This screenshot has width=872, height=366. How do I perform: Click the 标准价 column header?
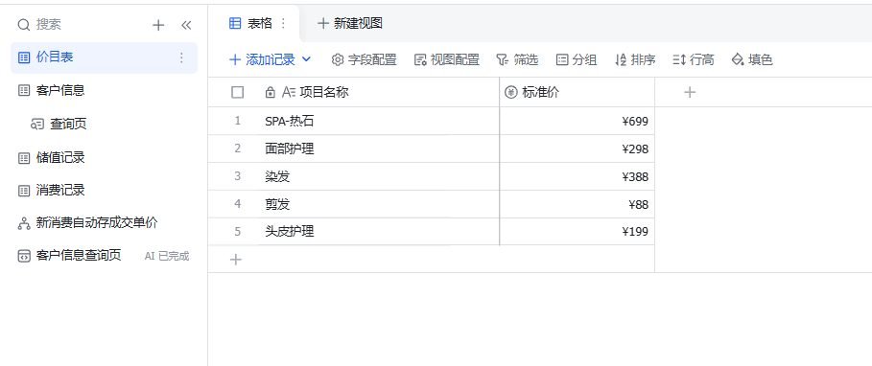577,93
